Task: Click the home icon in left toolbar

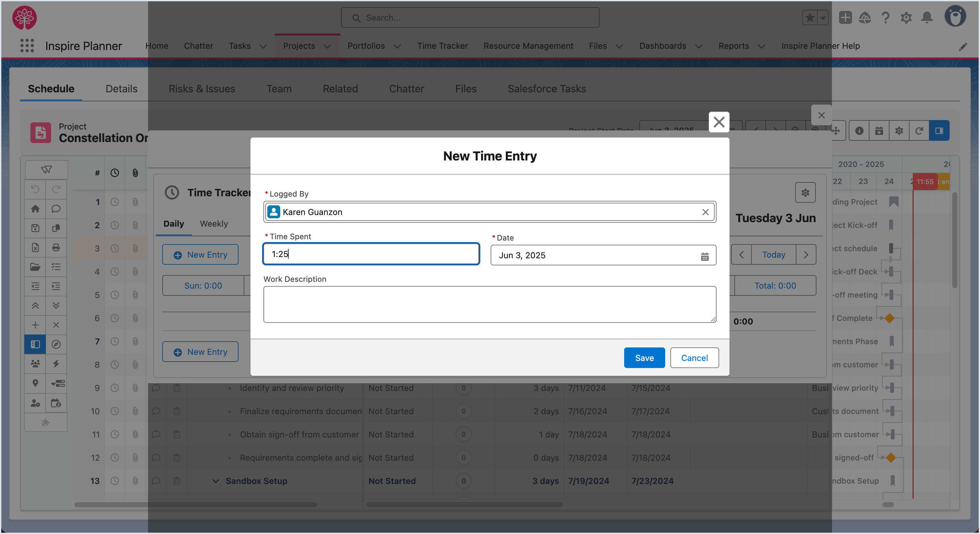Action: tap(35, 208)
